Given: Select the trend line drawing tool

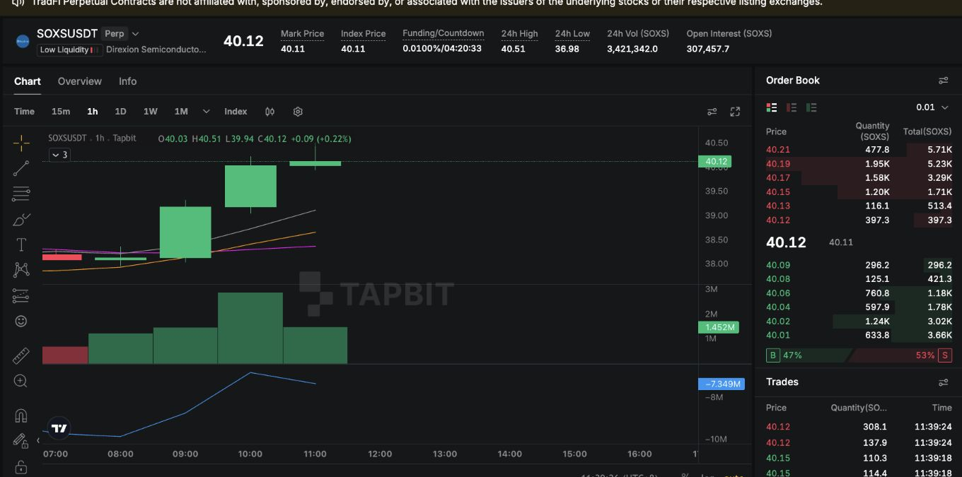Looking at the screenshot, I should (21, 168).
